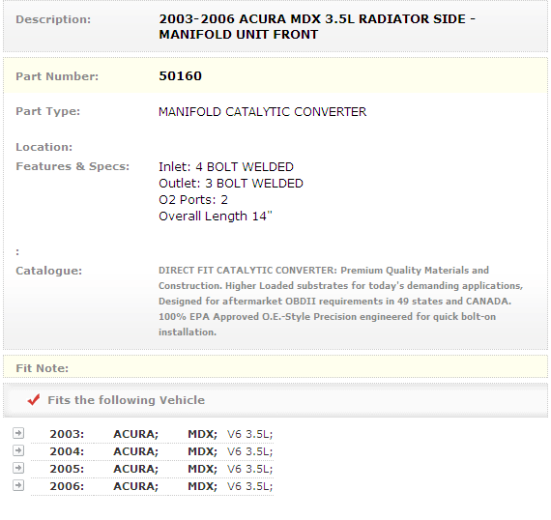Click ACURA; in the 2006 row
Screen dimensions: 551x520
136,486
